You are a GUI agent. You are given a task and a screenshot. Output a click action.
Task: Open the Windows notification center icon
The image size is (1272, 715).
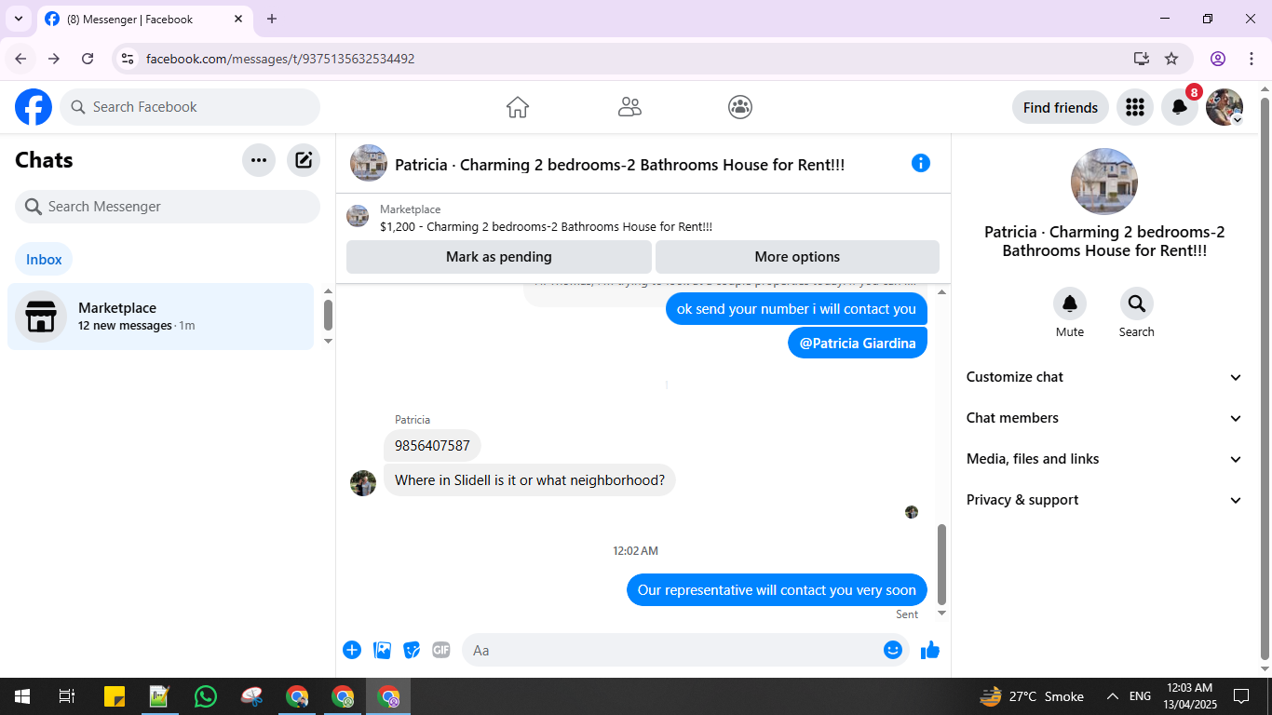[x=1240, y=696]
